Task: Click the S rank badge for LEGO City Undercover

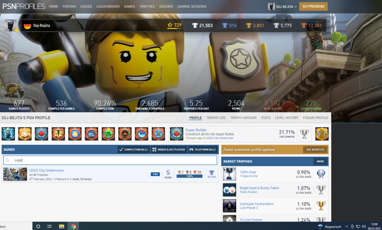Action: point(168,173)
